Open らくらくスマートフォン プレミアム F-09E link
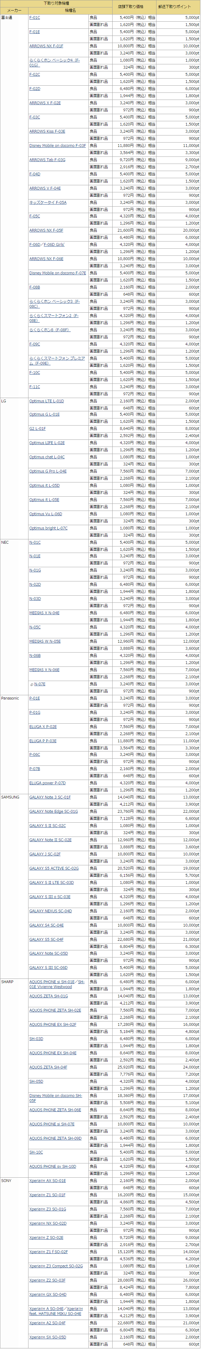201x1349 pixels. (x=57, y=361)
